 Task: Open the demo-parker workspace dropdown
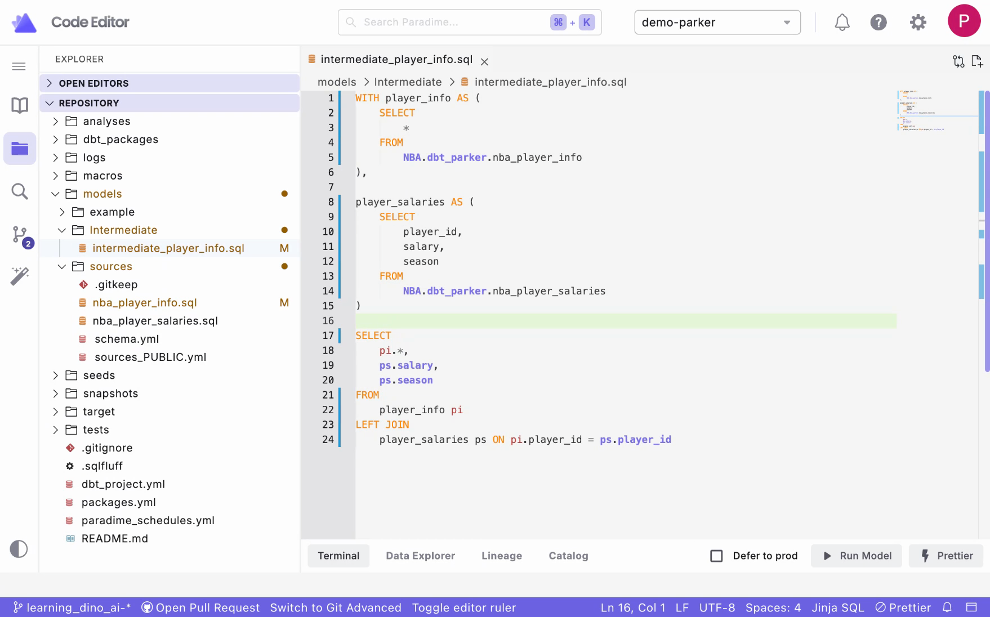click(717, 23)
